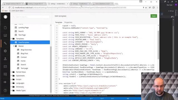Switch to the Template tab
The height and width of the screenshot is (100, 178).
pos(59,22)
